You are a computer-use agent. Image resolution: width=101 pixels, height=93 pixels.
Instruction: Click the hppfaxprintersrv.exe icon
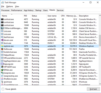coord(2,61)
